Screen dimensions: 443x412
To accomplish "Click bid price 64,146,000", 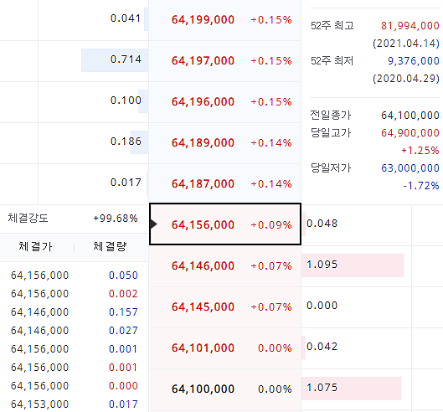I will point(225,265).
